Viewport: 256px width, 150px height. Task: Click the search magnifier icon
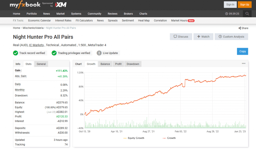point(247,14)
